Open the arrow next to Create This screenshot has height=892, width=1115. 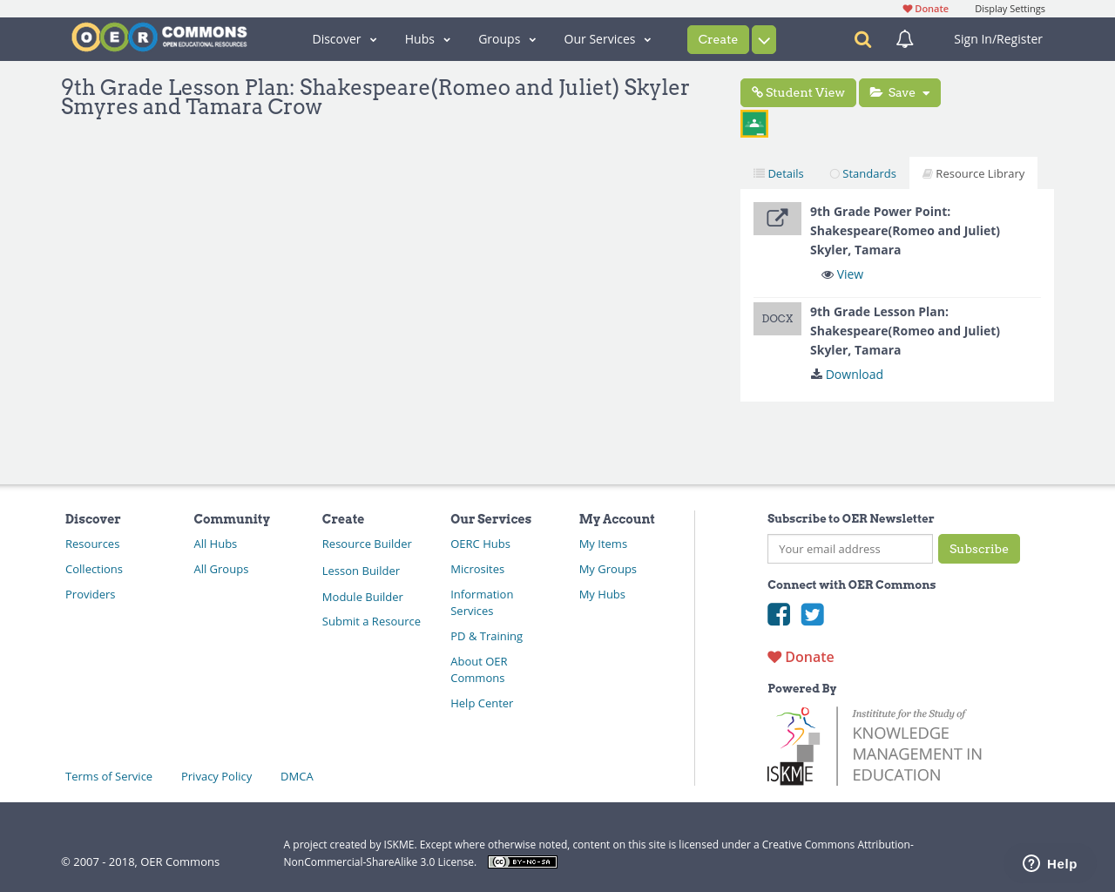coord(764,40)
